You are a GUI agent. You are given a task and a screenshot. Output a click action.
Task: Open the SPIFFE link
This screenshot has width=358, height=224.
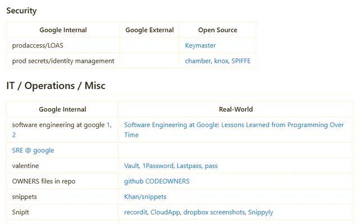[241, 61]
